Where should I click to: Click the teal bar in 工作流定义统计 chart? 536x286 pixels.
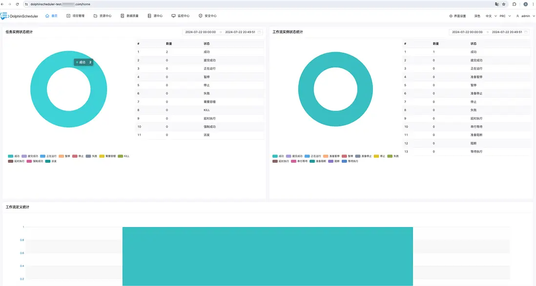(x=268, y=256)
